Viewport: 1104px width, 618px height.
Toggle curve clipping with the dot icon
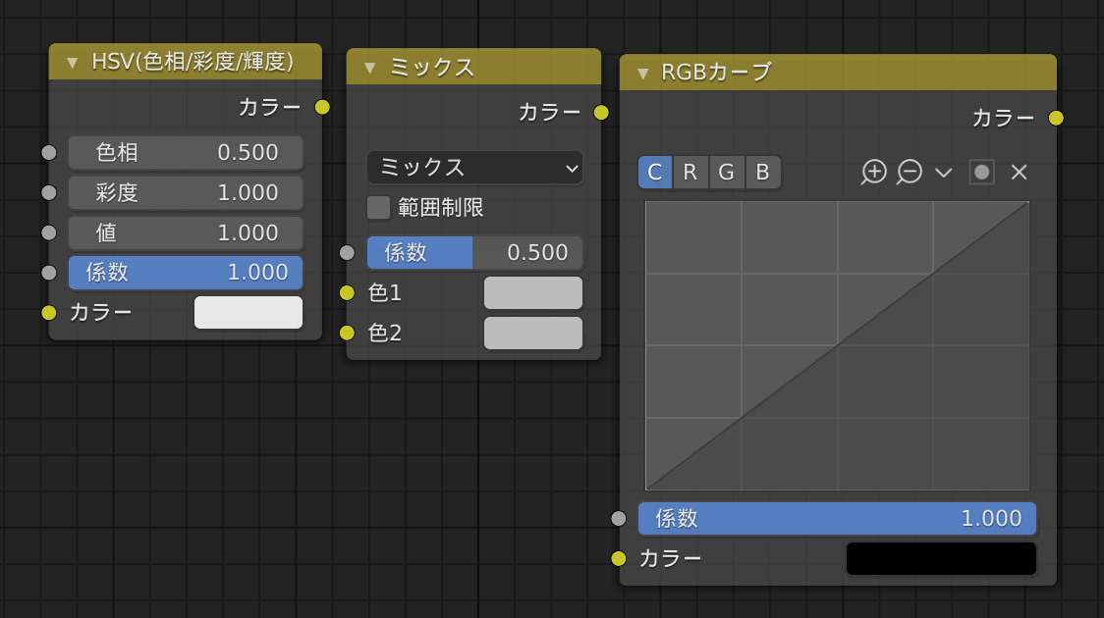(x=981, y=173)
